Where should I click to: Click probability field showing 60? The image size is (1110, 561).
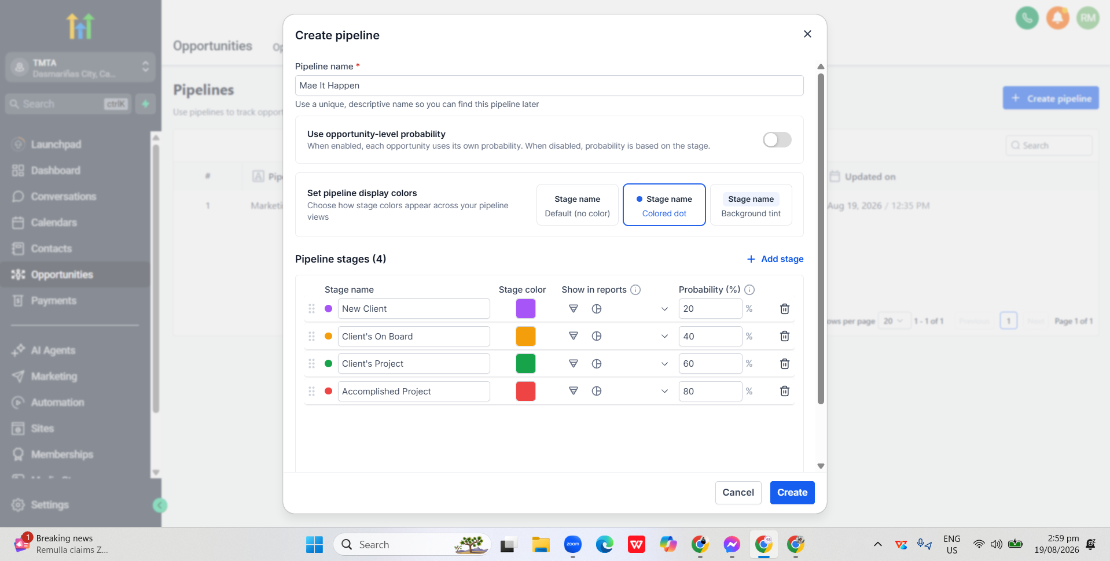710,364
